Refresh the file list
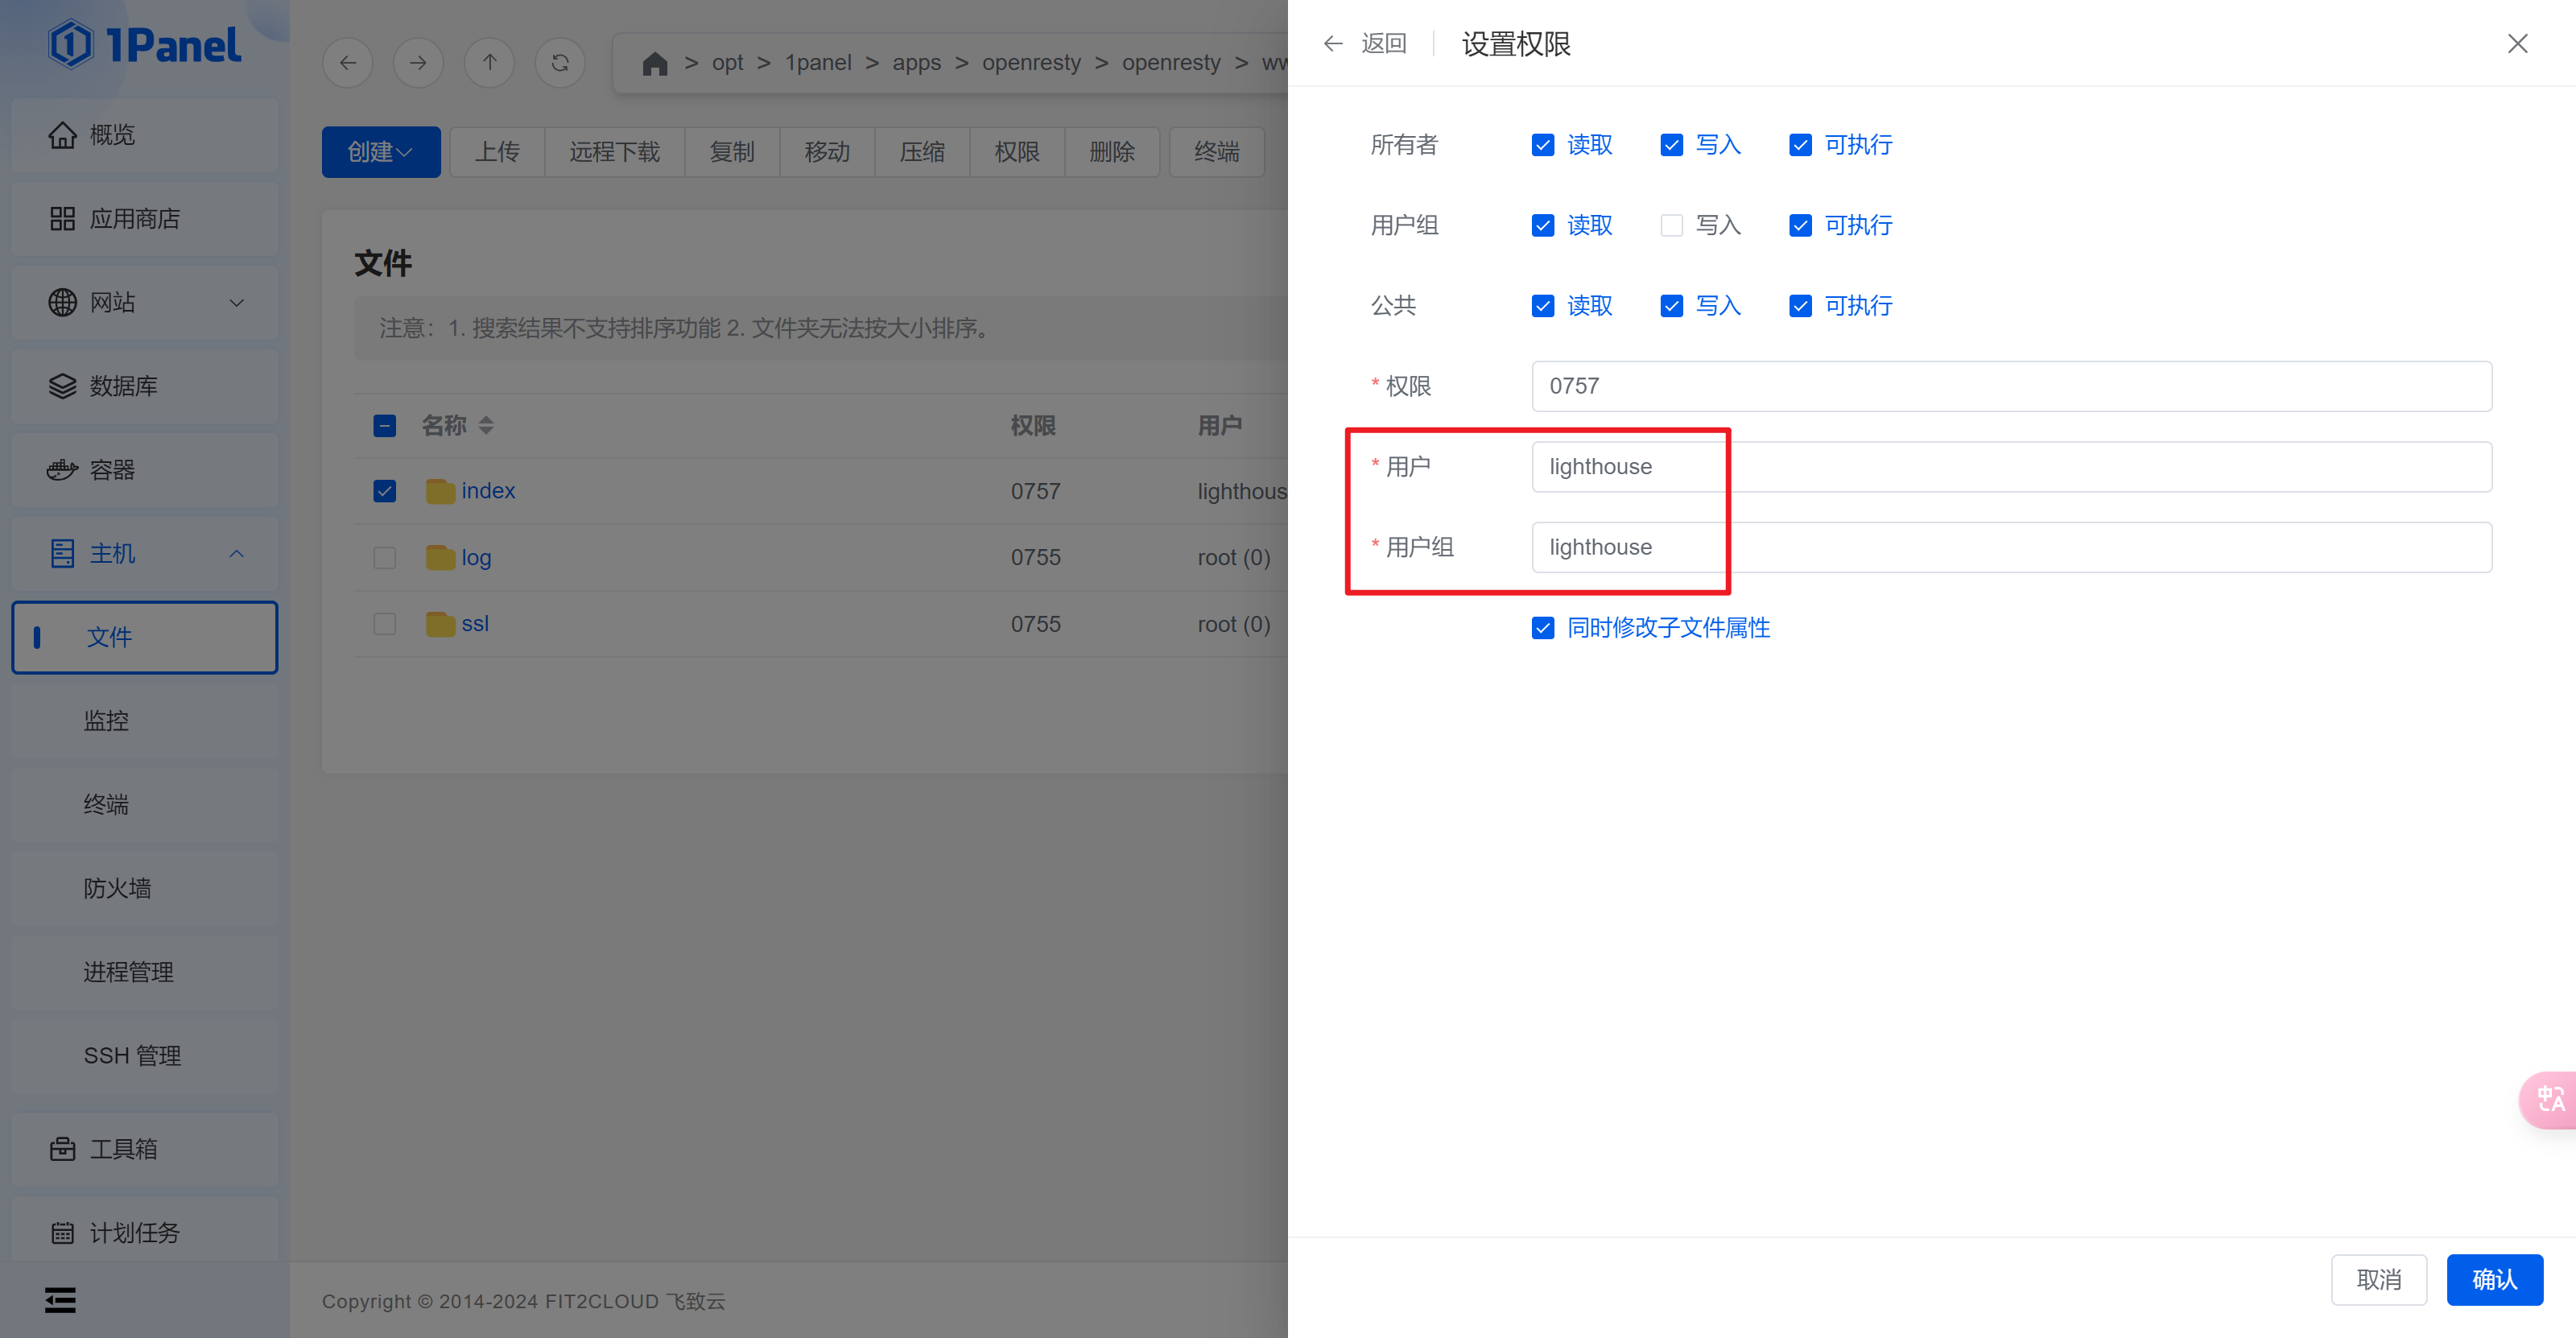The image size is (2576, 1338). 560,63
